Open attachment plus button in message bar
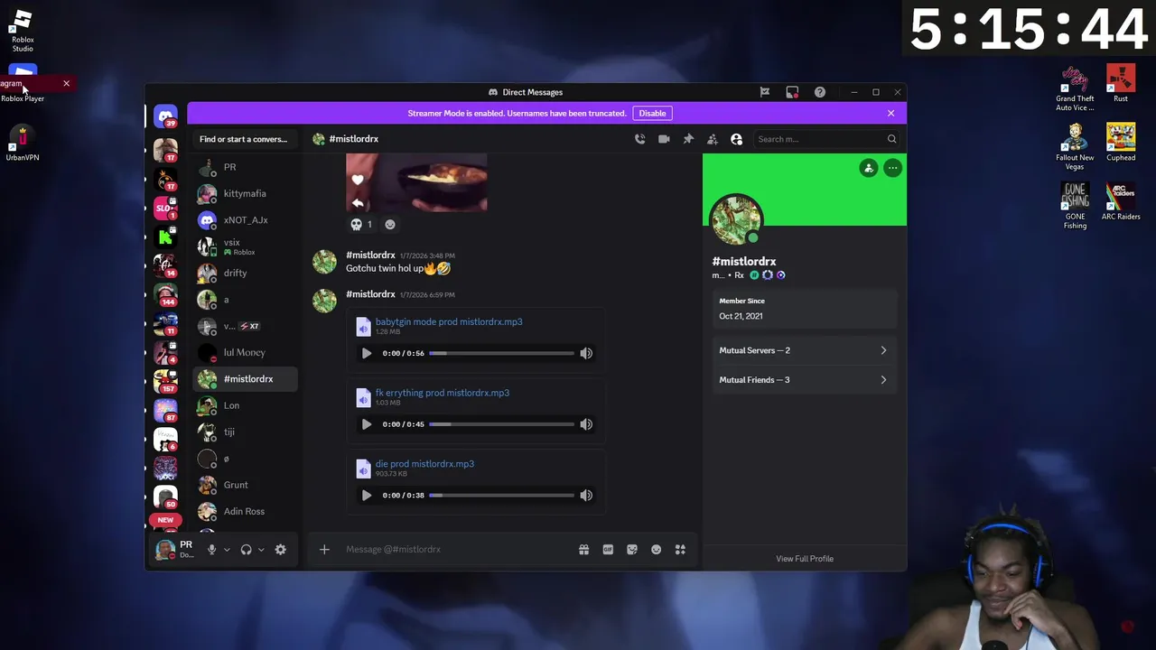The image size is (1156, 650). tap(324, 549)
